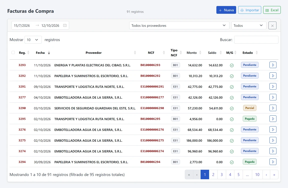Open NCF link E310000006291

click(x=152, y=86)
